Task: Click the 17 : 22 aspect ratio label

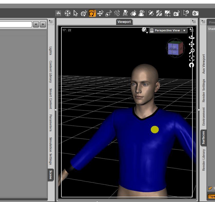Action: pyautogui.click(x=67, y=30)
